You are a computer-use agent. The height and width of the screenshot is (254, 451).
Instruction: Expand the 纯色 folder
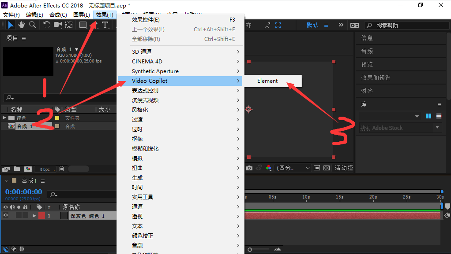(x=4, y=118)
